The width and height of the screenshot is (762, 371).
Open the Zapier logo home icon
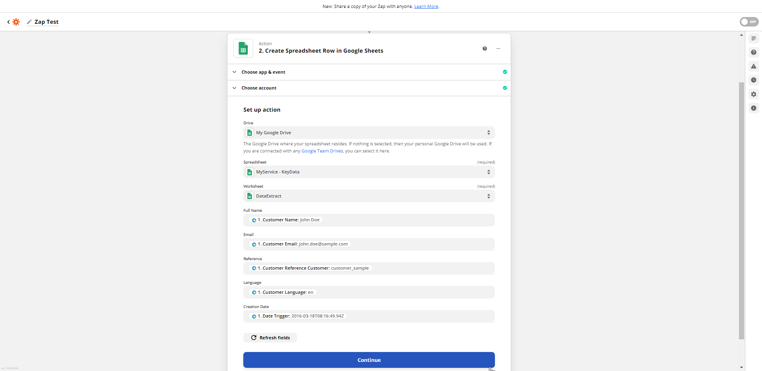tap(16, 22)
